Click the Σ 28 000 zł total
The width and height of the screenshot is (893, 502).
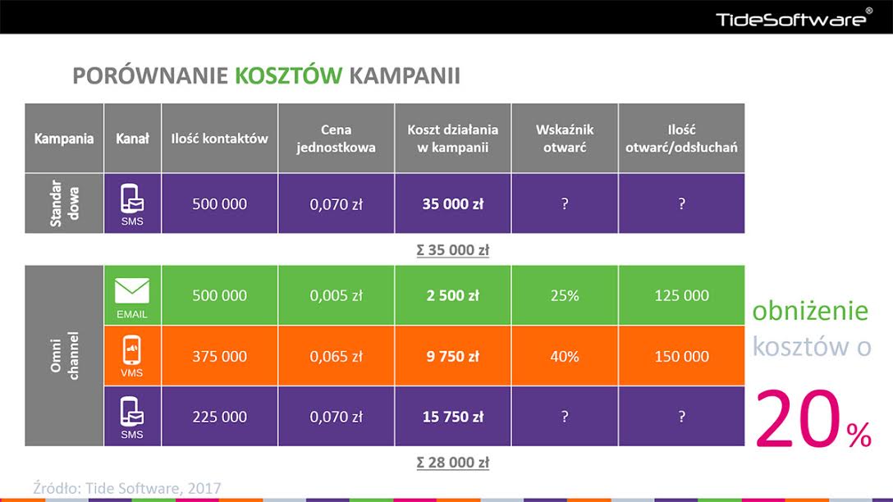tap(452, 463)
